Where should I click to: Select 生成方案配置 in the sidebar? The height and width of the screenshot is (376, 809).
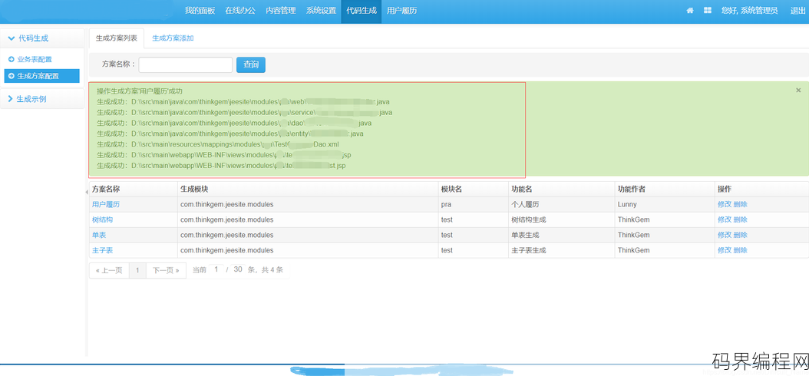(x=41, y=76)
